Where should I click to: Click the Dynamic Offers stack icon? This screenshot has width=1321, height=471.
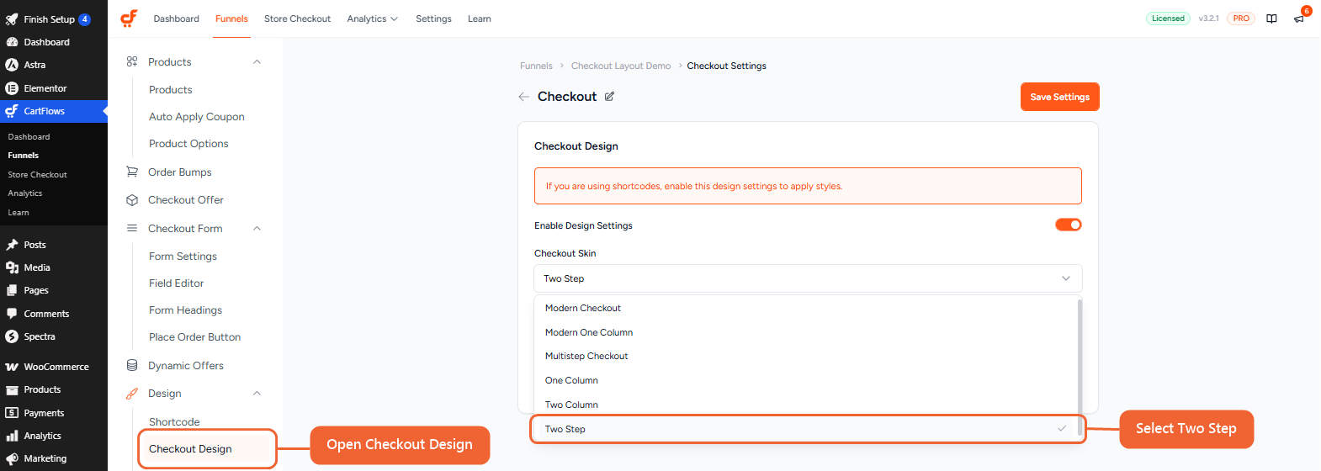[x=132, y=365]
